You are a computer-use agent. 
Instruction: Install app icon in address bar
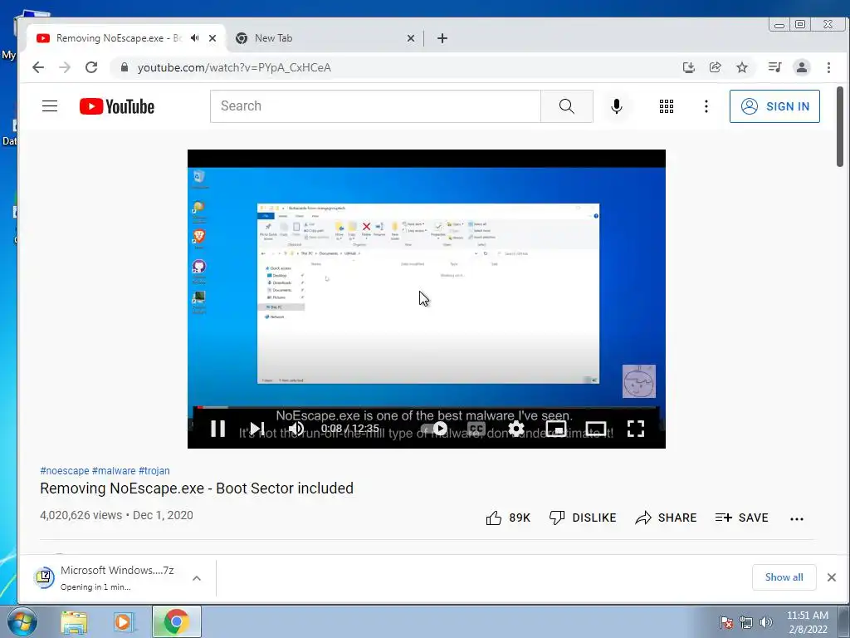coord(688,67)
